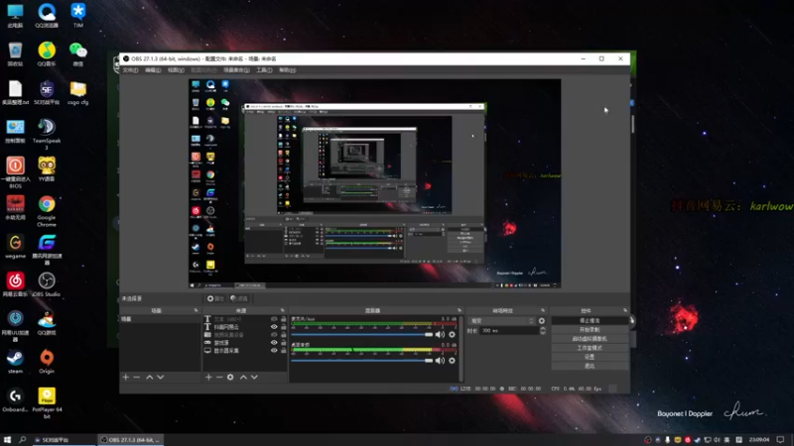Click the 开始录制 start recording button
This screenshot has width=794, height=446.
pos(590,330)
